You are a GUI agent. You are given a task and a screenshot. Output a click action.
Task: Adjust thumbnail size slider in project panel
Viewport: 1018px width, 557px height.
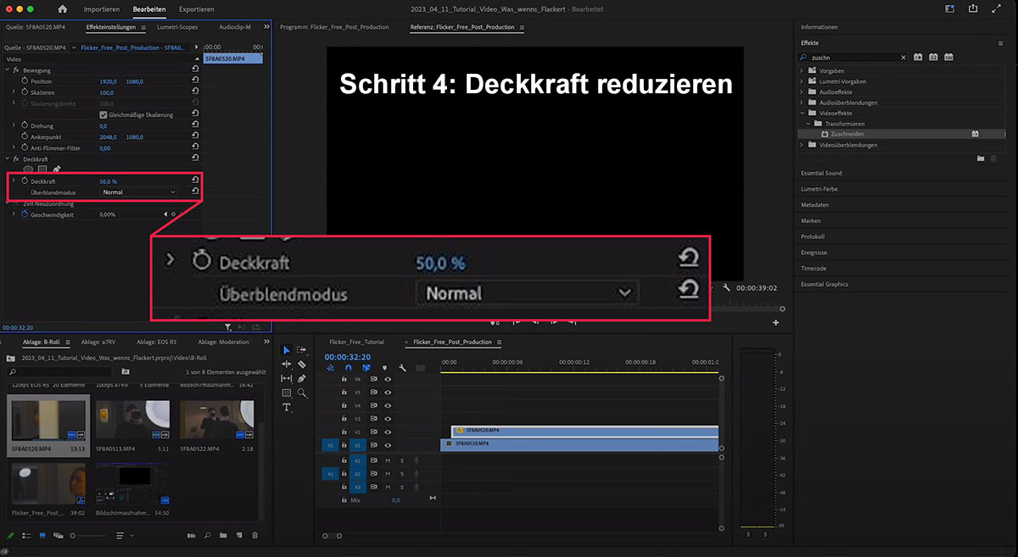pos(87,536)
